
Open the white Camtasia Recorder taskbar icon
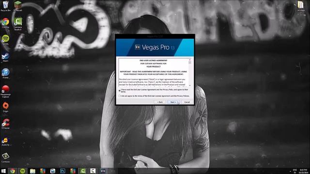click(93, 171)
